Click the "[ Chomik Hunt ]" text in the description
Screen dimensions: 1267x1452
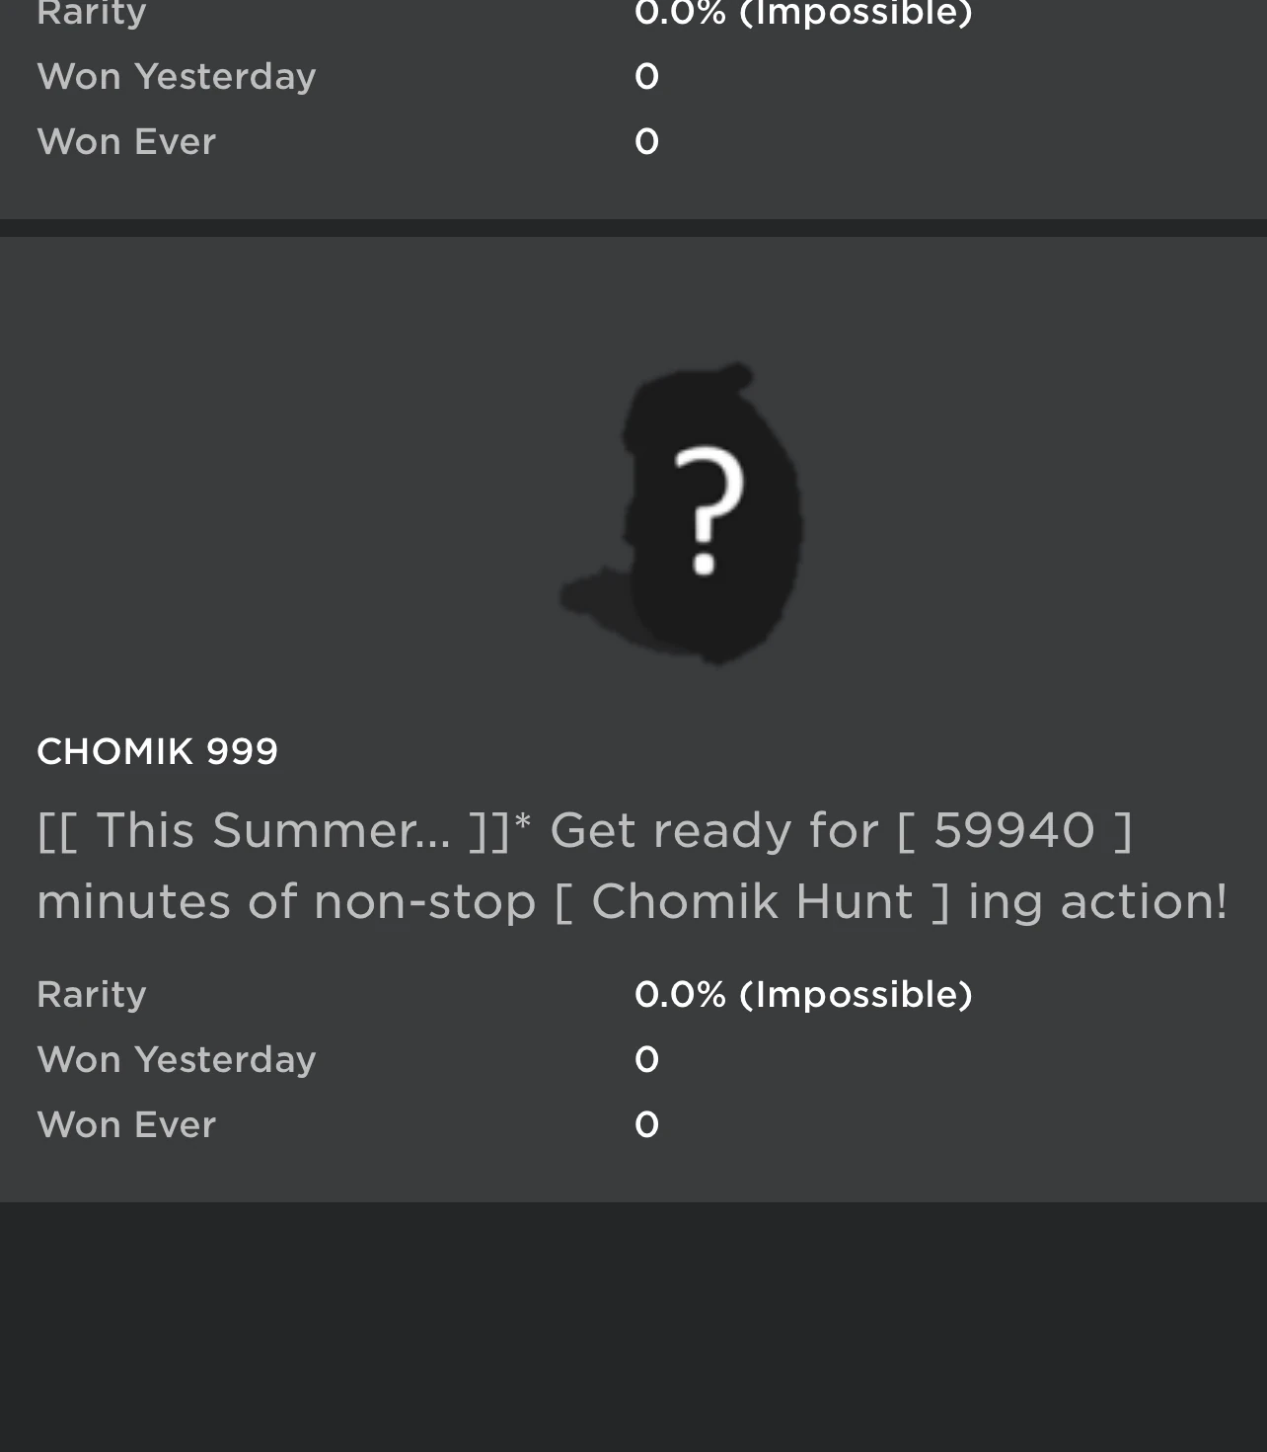(x=752, y=901)
